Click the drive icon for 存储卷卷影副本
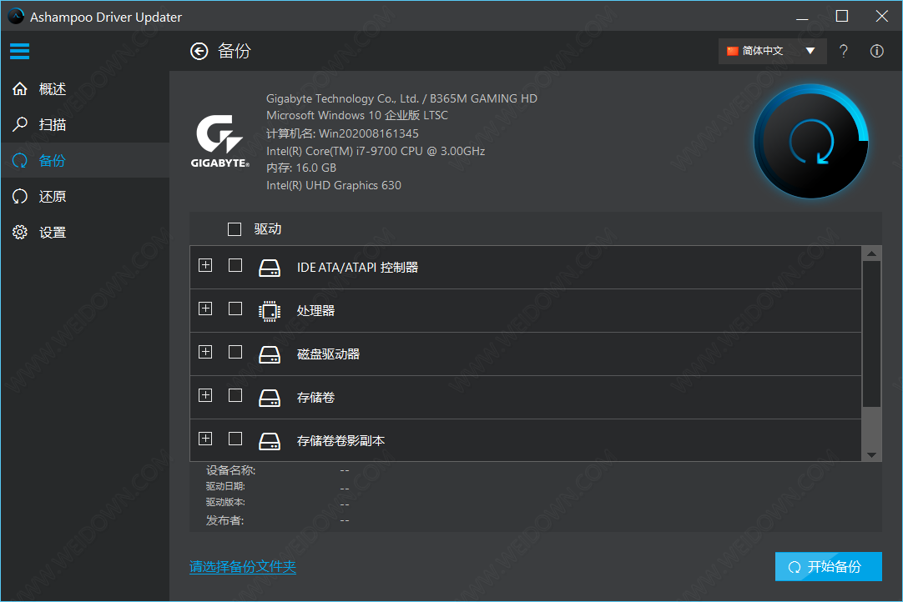Screen dimensions: 903x602 click(x=270, y=441)
